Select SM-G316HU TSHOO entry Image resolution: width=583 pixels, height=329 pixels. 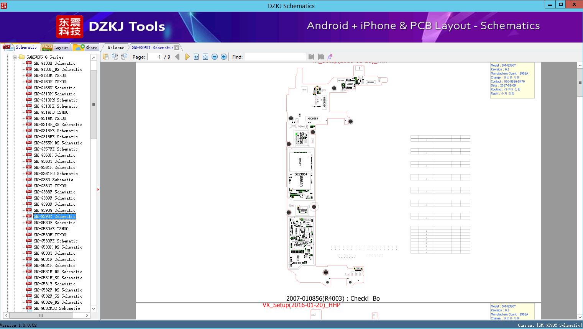click(51, 112)
